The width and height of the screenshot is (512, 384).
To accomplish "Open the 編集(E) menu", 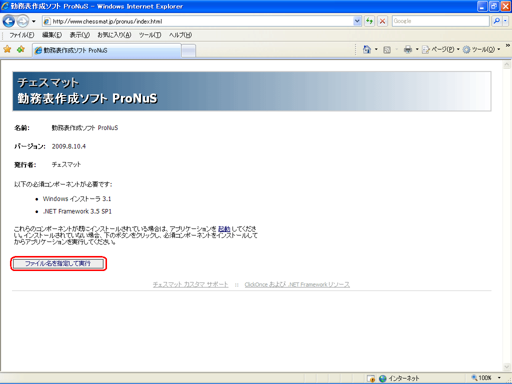I will click(x=51, y=35).
